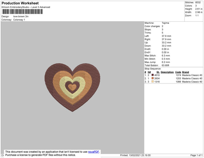
Task: Select the dark brown 4610 color swatch
Action: (153, 75)
